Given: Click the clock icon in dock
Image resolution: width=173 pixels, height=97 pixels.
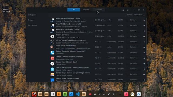Looking at the screenshot, I should 132,94.
